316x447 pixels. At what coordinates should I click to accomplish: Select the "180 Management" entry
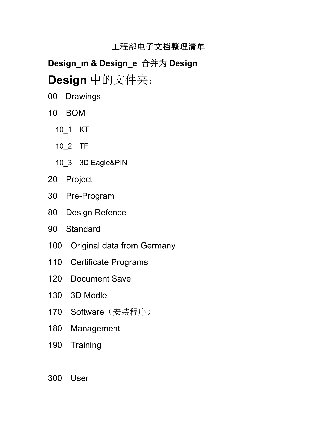(84, 328)
